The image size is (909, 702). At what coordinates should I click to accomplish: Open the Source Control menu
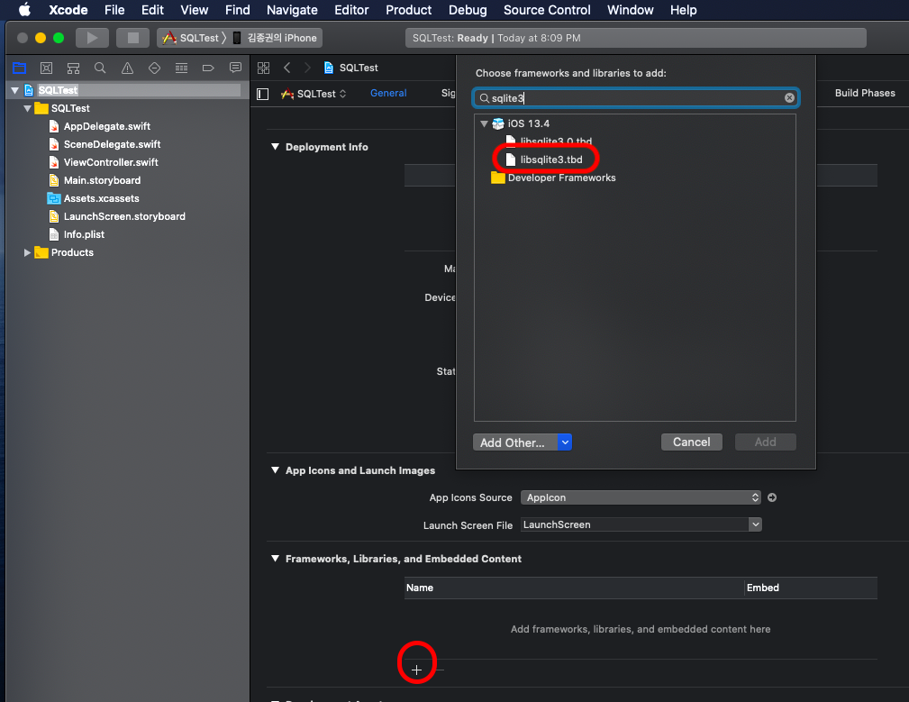point(547,10)
